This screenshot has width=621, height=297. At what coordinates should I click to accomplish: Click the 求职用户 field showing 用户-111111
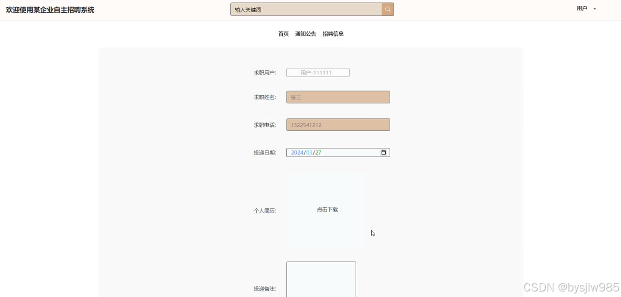coord(318,72)
